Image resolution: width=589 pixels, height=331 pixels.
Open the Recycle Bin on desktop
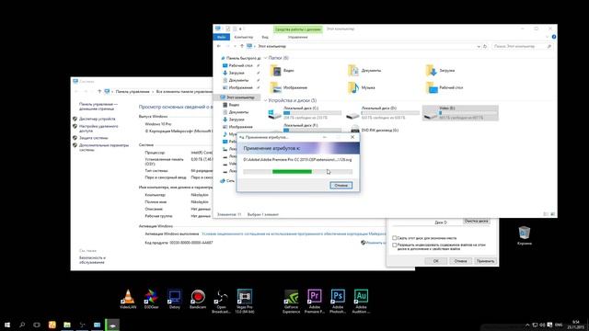(524, 235)
